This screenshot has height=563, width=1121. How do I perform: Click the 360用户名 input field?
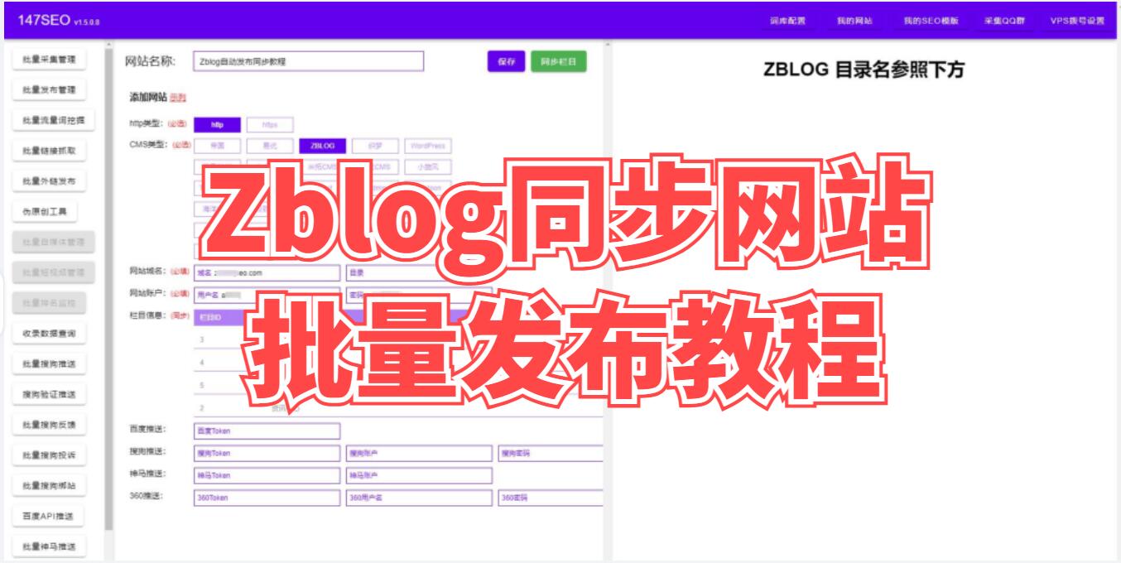pyautogui.click(x=419, y=498)
